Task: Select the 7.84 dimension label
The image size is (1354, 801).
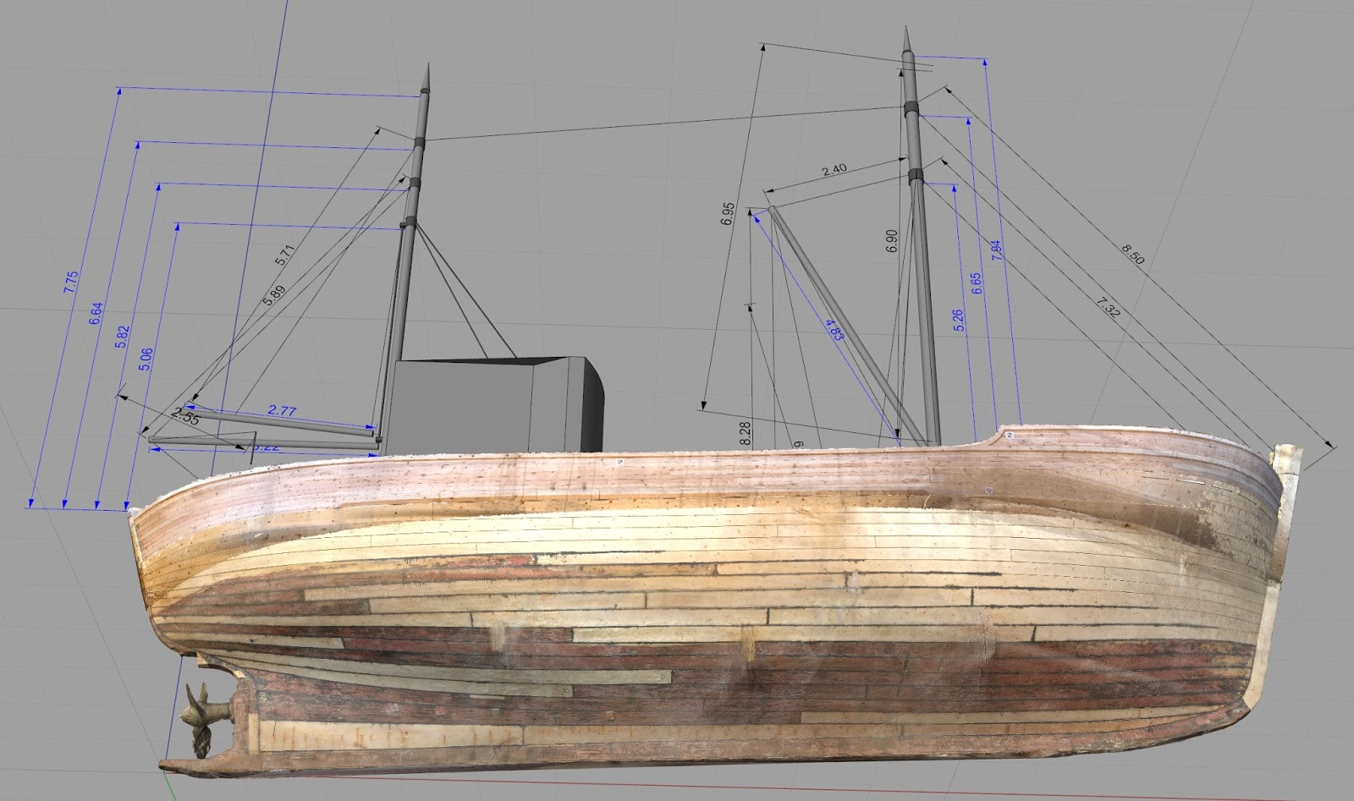Action: [996, 252]
